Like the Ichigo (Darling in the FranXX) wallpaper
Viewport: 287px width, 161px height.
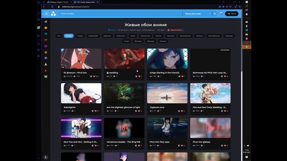pos(183,76)
